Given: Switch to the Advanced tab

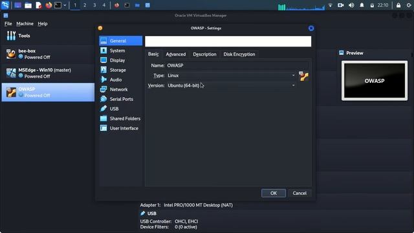Looking at the screenshot, I should tap(175, 54).
